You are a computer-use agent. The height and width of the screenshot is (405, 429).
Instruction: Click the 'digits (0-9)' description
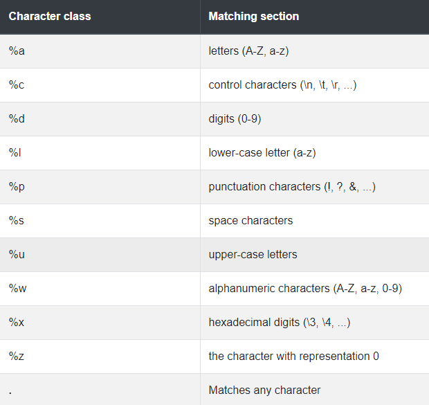click(235, 118)
